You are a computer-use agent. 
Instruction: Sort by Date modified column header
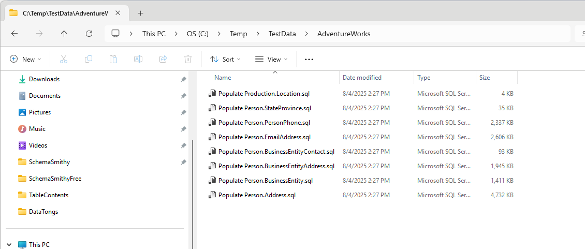(x=362, y=78)
